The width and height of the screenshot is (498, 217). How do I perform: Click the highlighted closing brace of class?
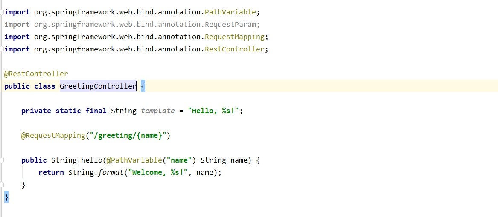6,197
